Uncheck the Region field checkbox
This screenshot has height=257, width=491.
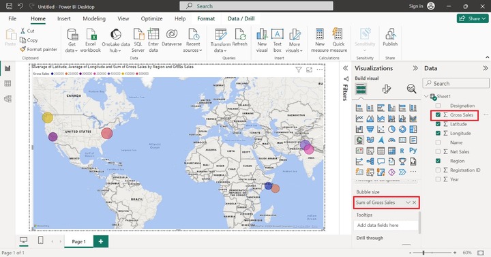pyautogui.click(x=438, y=161)
